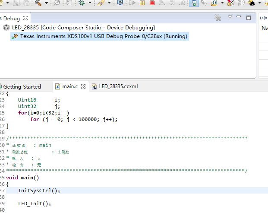Click the Step Over icon
The width and height of the screenshot is (268, 213).
tap(172, 3)
